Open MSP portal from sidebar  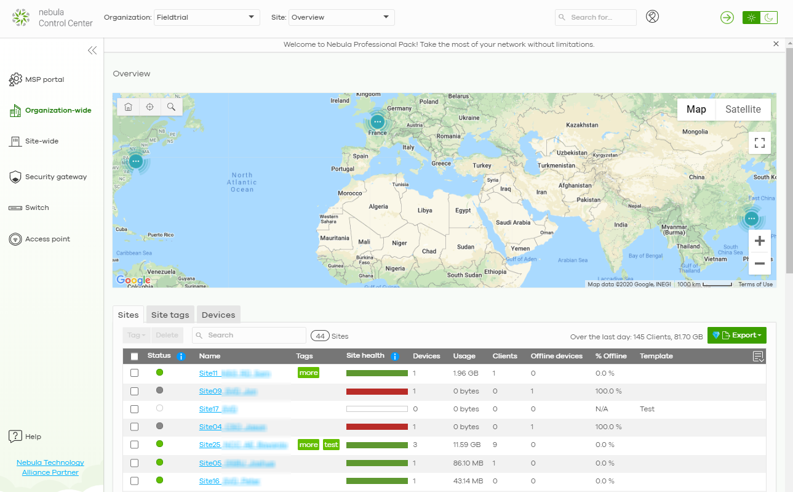point(37,79)
